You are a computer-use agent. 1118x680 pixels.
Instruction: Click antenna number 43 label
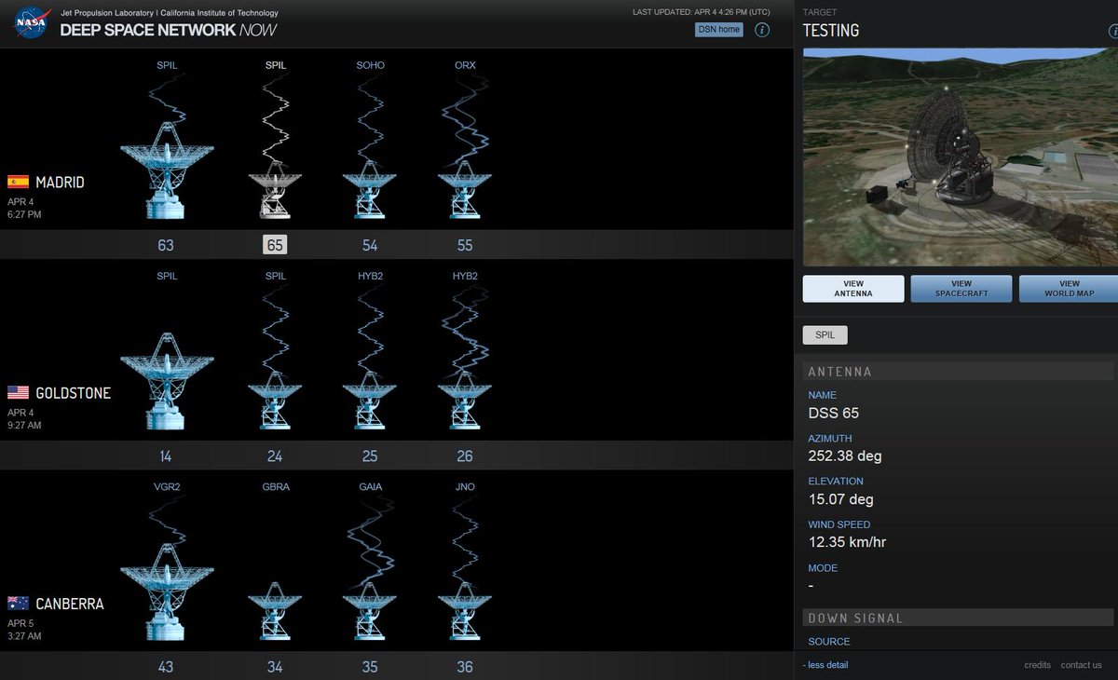tap(166, 666)
